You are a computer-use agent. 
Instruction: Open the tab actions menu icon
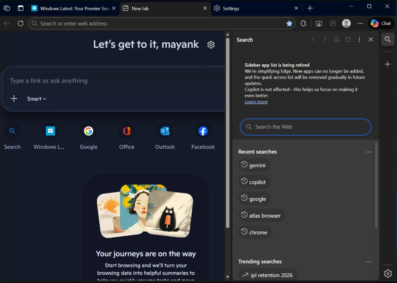pyautogui.click(x=20, y=8)
